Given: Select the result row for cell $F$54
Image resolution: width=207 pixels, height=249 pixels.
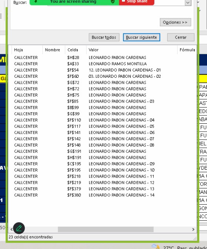Looking at the screenshot, I should pos(103,70).
